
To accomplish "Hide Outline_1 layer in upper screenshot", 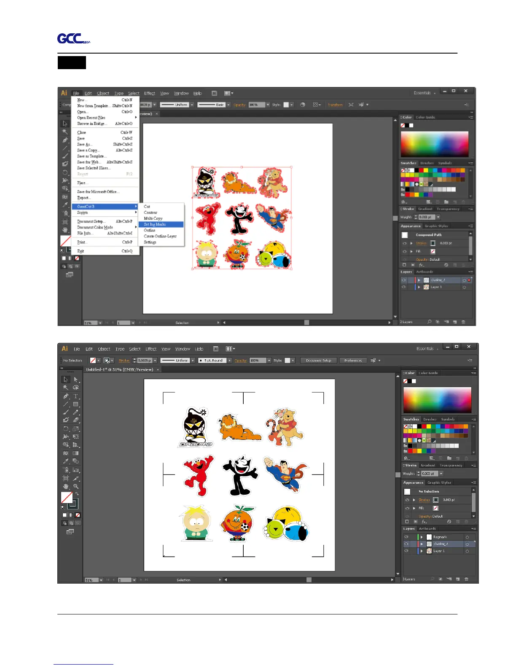I will point(404,280).
